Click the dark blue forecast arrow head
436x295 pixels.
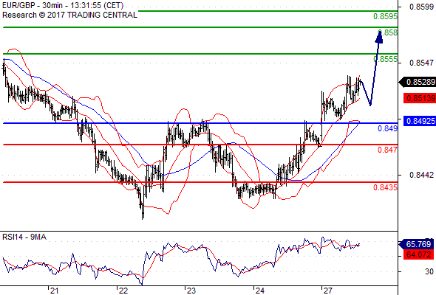[380, 37]
